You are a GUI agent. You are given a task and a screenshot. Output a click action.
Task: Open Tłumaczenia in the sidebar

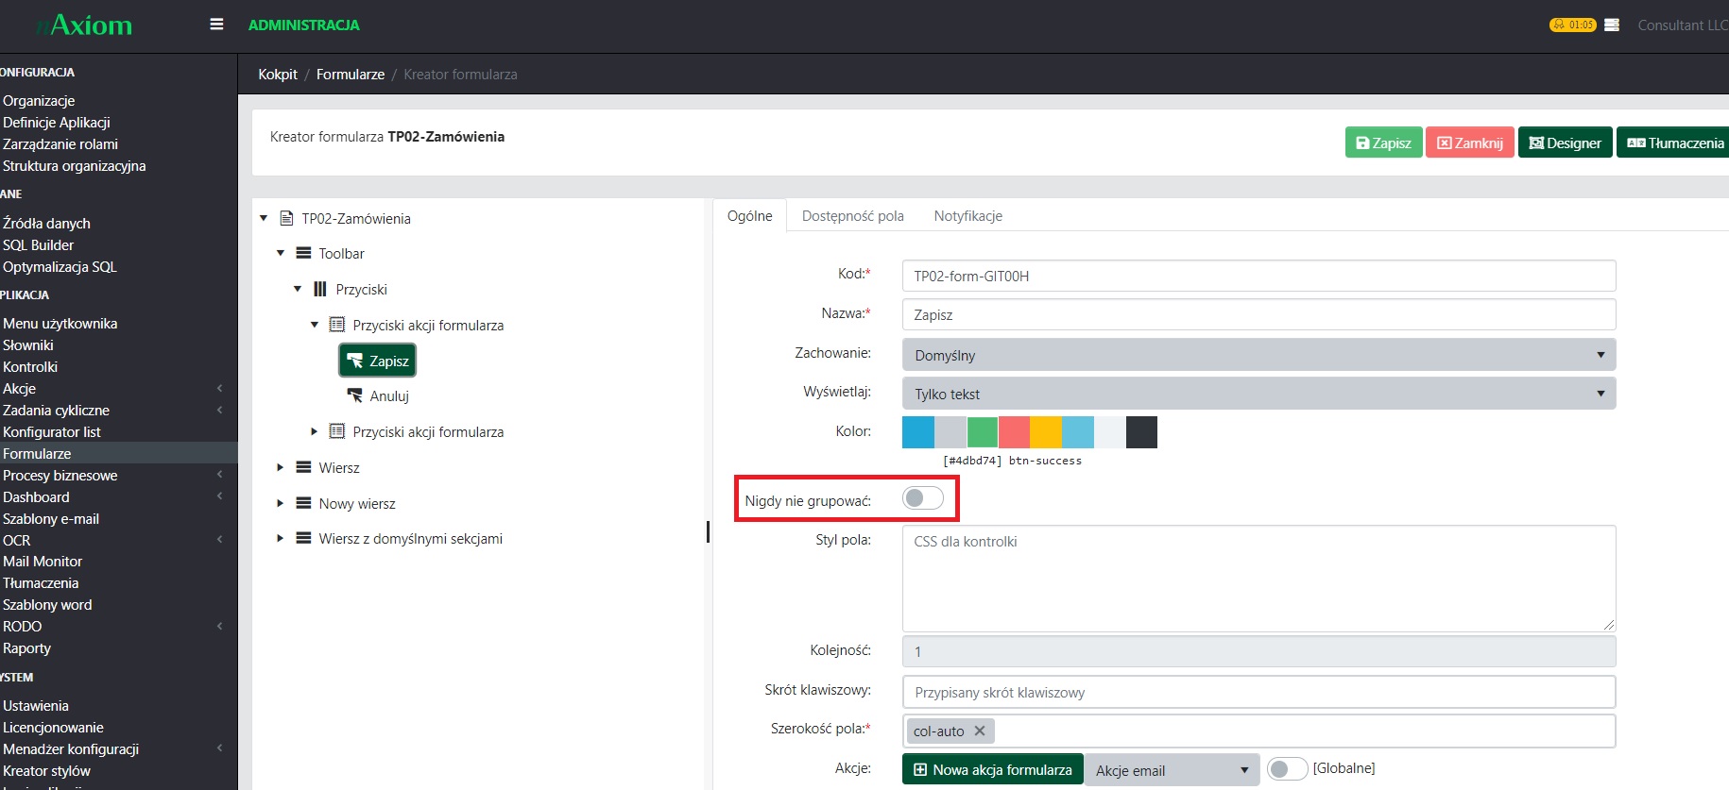coord(41,582)
